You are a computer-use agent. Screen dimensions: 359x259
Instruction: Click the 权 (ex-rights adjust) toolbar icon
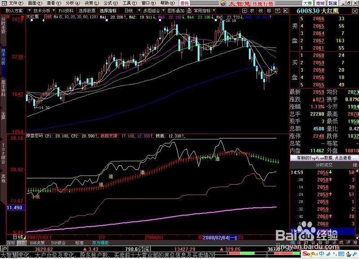[252, 11]
